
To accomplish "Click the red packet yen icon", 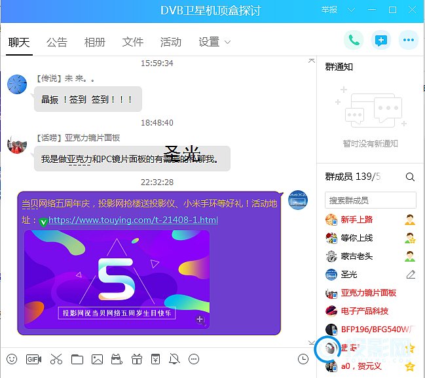I will 155,359.
